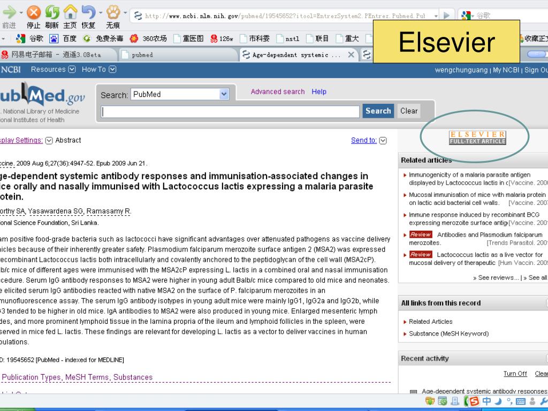548x411 pixels.
Task: Open the 免费杀毒 bookmark
Action: point(103,39)
